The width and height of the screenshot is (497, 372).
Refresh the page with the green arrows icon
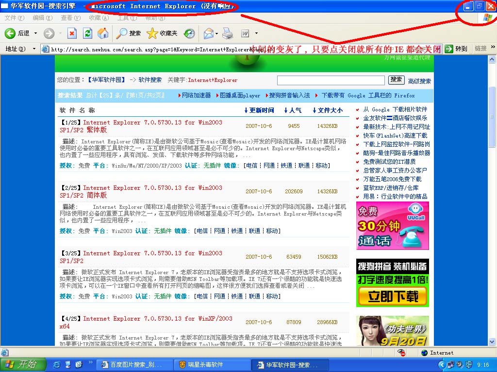point(87,33)
